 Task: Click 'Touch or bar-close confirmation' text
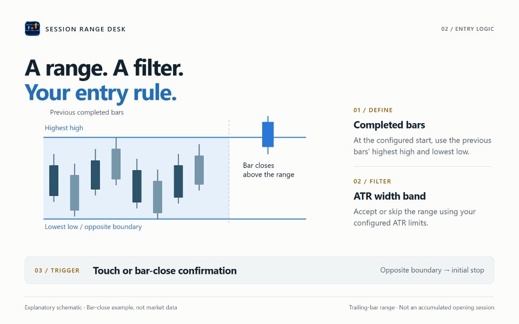coord(165,271)
